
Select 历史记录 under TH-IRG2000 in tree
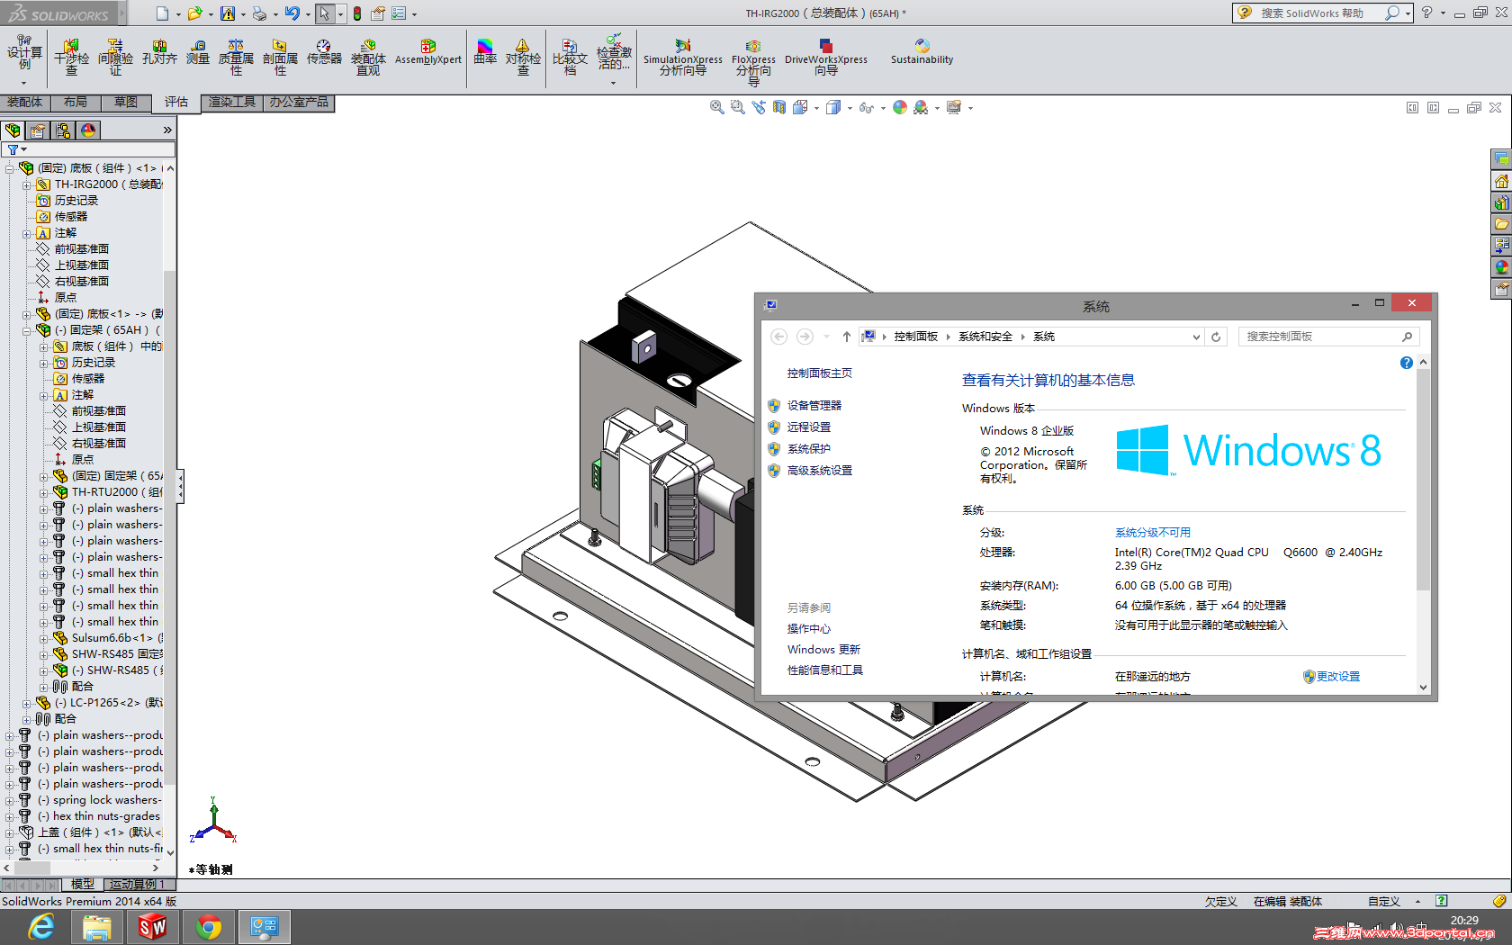[x=76, y=201]
